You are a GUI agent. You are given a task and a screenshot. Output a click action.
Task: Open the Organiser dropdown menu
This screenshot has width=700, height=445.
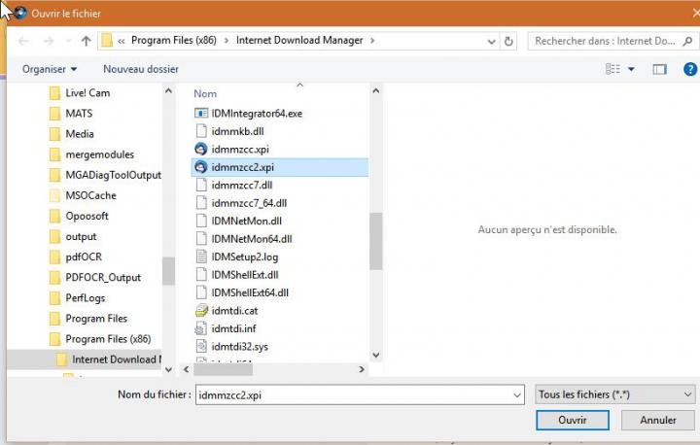[x=50, y=69]
